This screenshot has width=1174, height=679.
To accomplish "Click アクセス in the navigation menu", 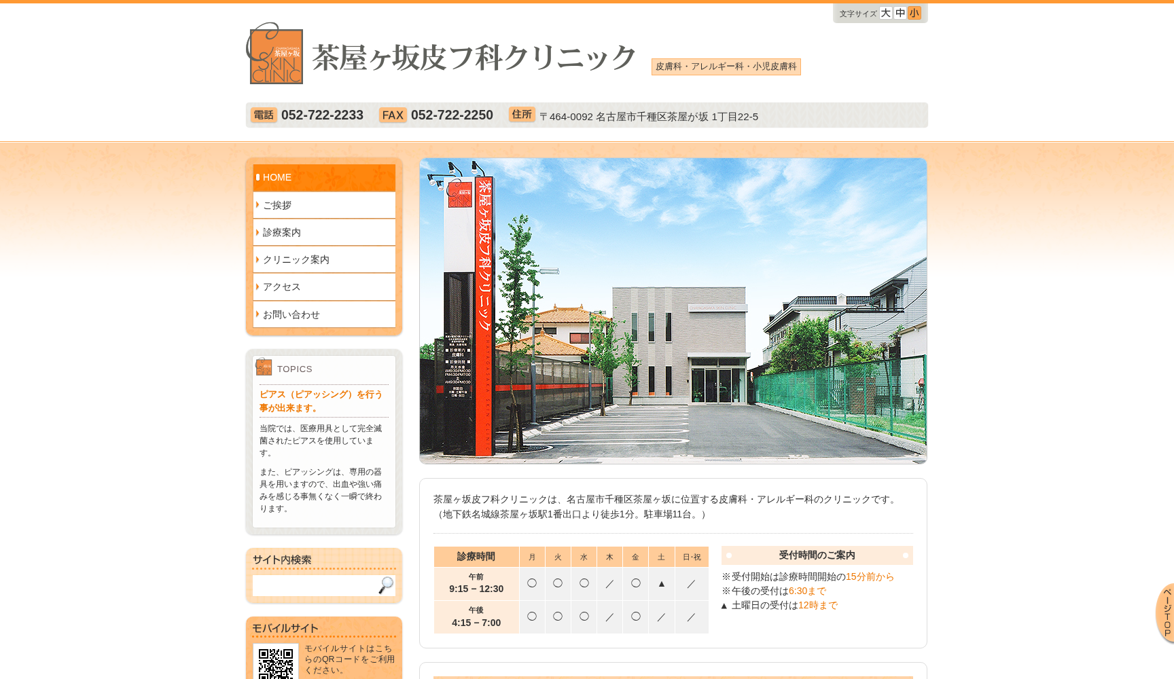I will 281,287.
